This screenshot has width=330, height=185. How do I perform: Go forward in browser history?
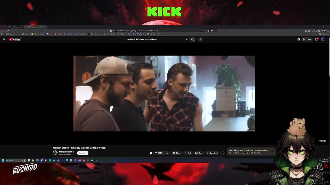5,31
